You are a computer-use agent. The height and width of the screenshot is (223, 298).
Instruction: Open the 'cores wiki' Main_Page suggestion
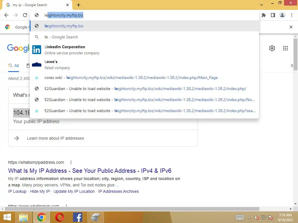(x=144, y=78)
